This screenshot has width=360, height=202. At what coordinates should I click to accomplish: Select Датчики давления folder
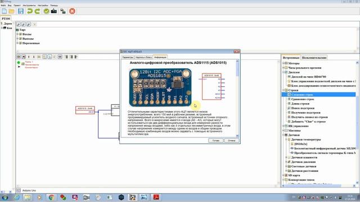click(303, 162)
